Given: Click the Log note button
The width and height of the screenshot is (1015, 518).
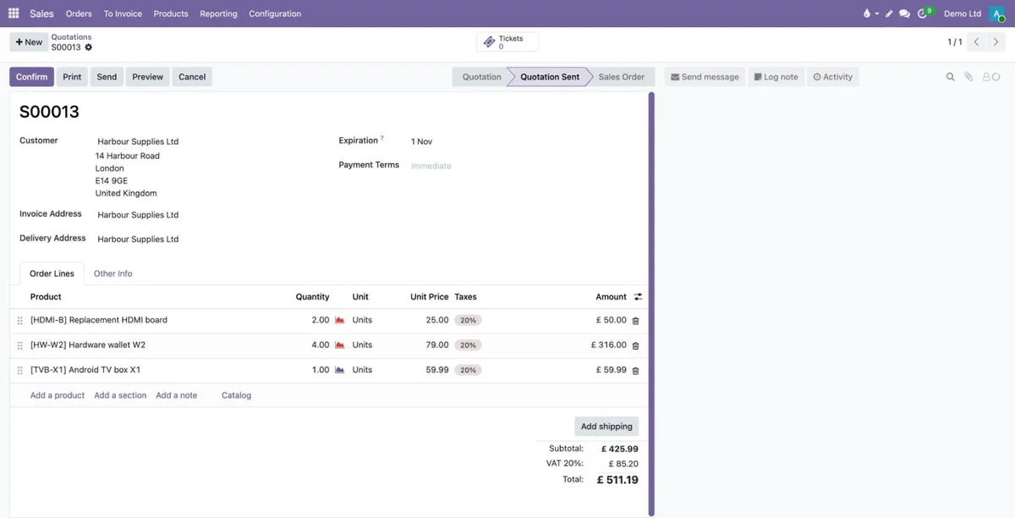Looking at the screenshot, I should [776, 77].
